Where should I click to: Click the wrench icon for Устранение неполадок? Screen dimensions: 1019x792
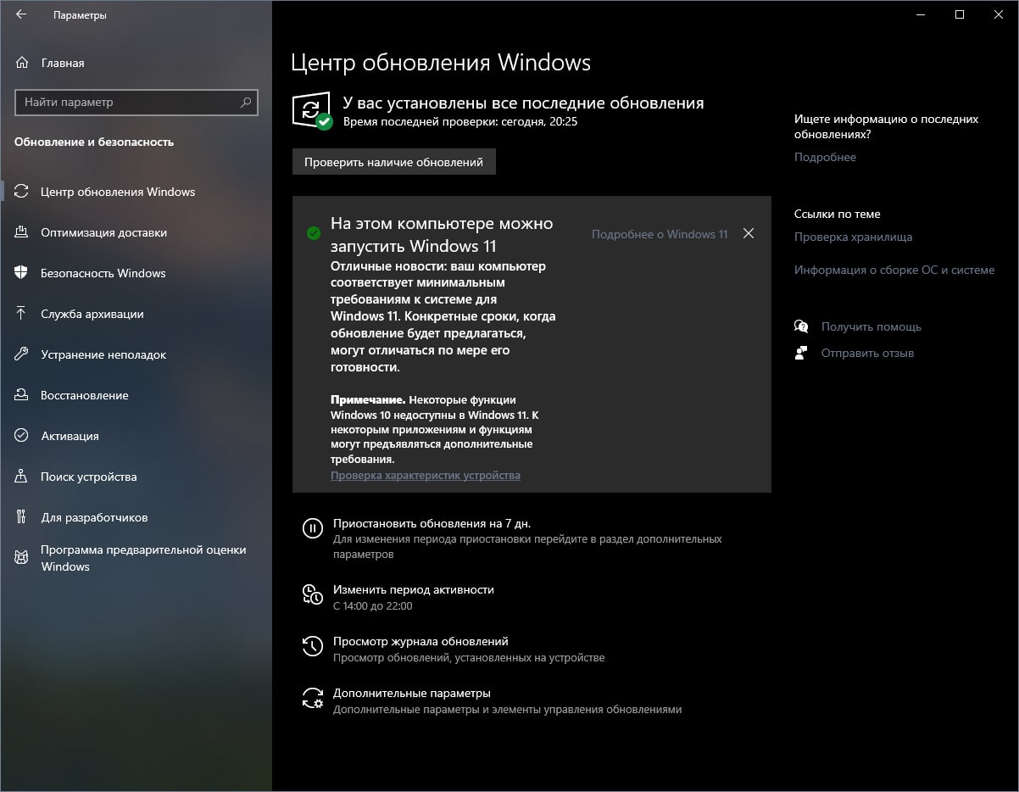tap(22, 354)
